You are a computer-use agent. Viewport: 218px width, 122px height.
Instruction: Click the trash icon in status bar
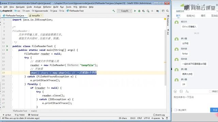pos(167,118)
